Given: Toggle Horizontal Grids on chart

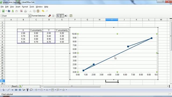Looking at the screenshot, I should [58, 16].
